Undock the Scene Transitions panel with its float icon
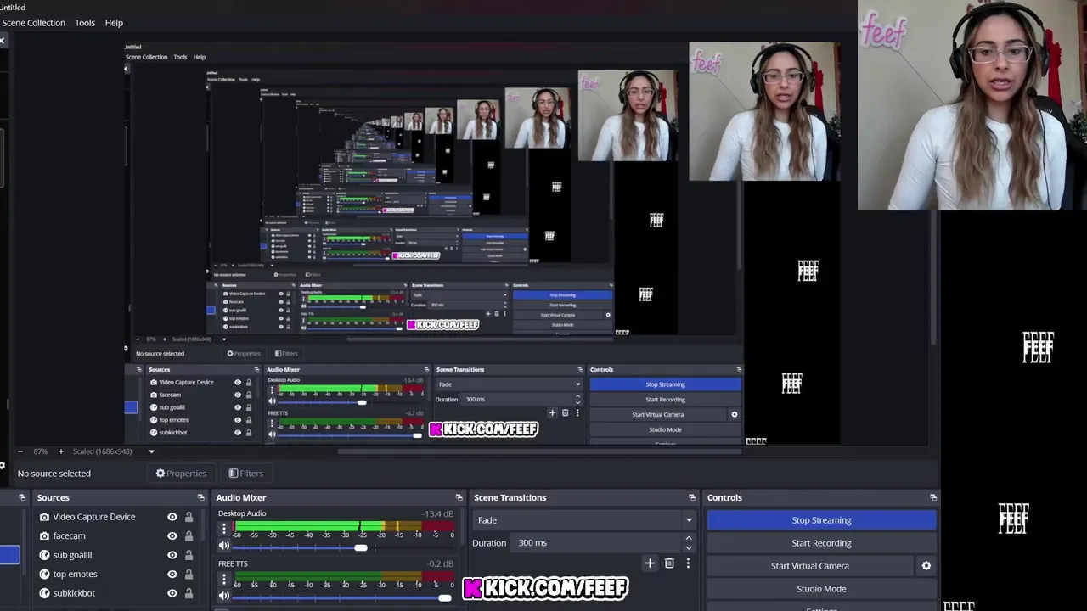Viewport: 1087px width, 611px height. [x=692, y=497]
